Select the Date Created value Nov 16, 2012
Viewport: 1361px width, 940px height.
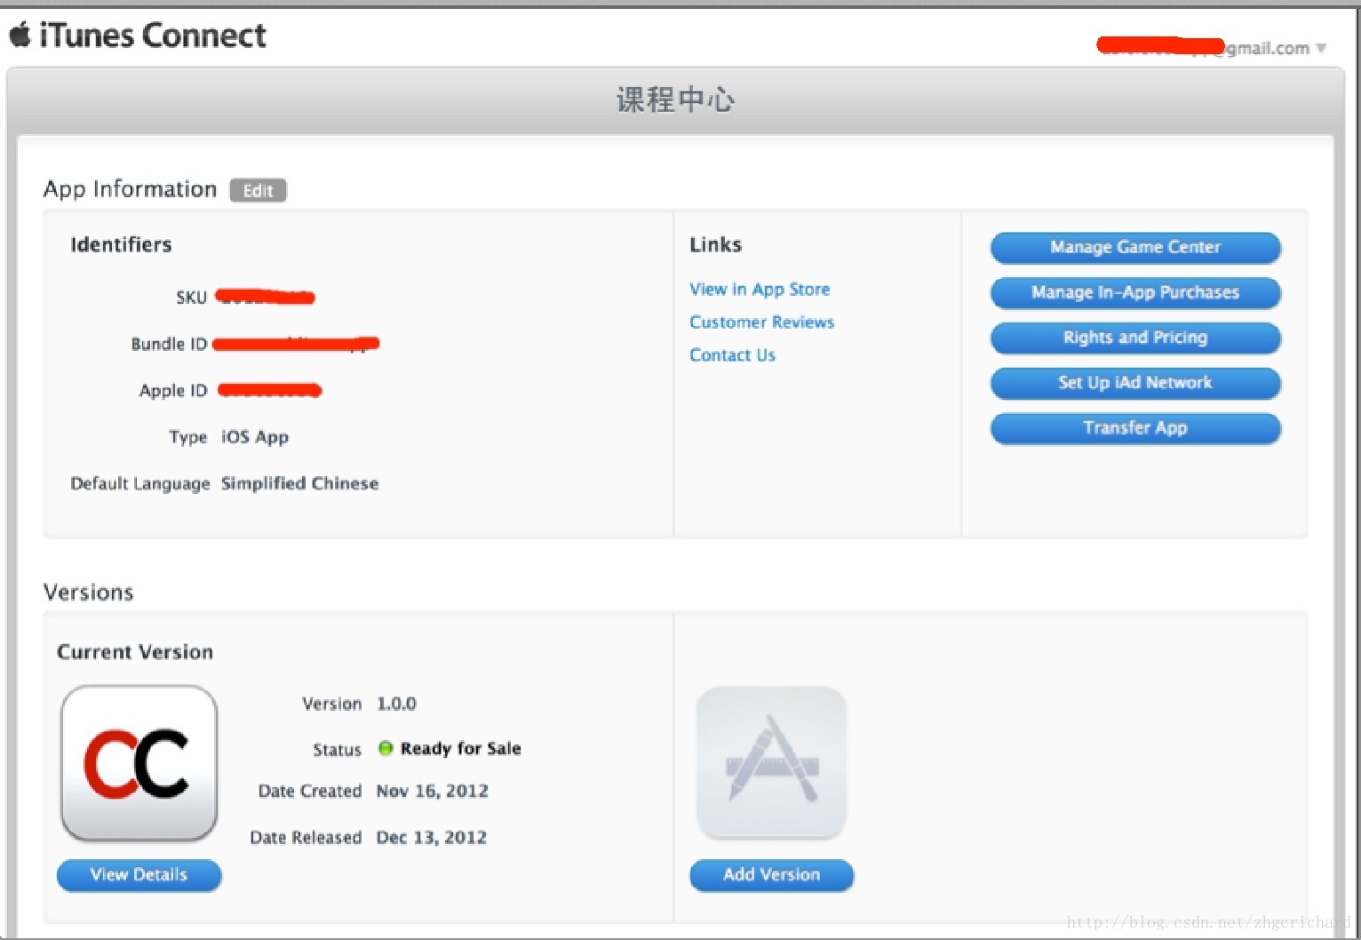pyautogui.click(x=433, y=791)
